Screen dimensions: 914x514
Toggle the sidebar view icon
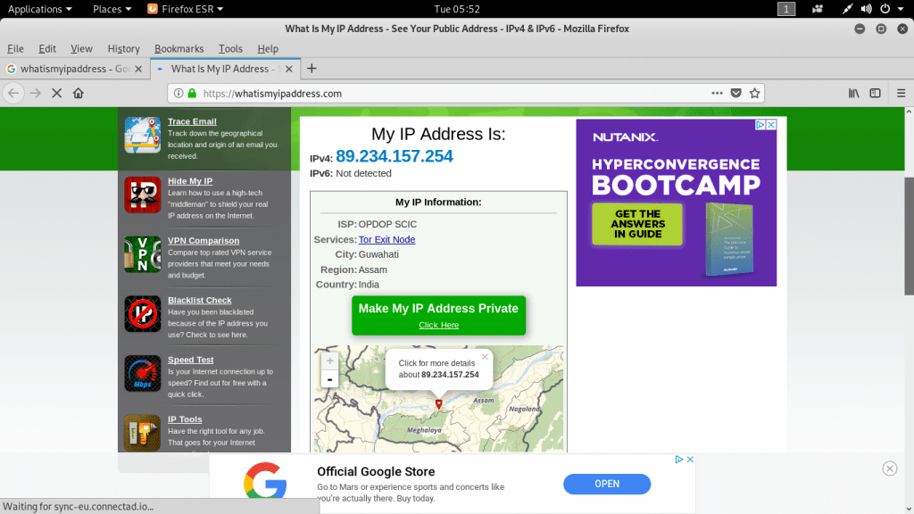click(875, 93)
